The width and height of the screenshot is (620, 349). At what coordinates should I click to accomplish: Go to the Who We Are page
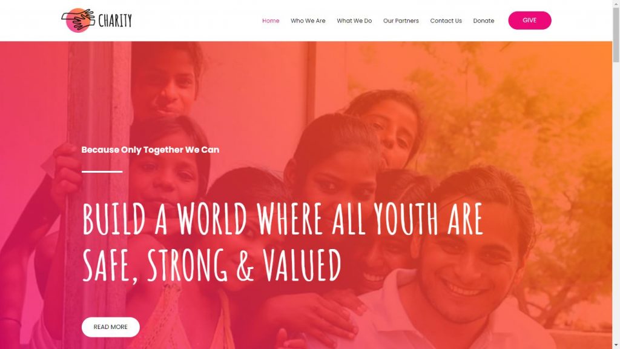pyautogui.click(x=308, y=21)
